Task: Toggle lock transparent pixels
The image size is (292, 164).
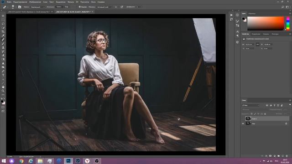Action: click(251, 114)
